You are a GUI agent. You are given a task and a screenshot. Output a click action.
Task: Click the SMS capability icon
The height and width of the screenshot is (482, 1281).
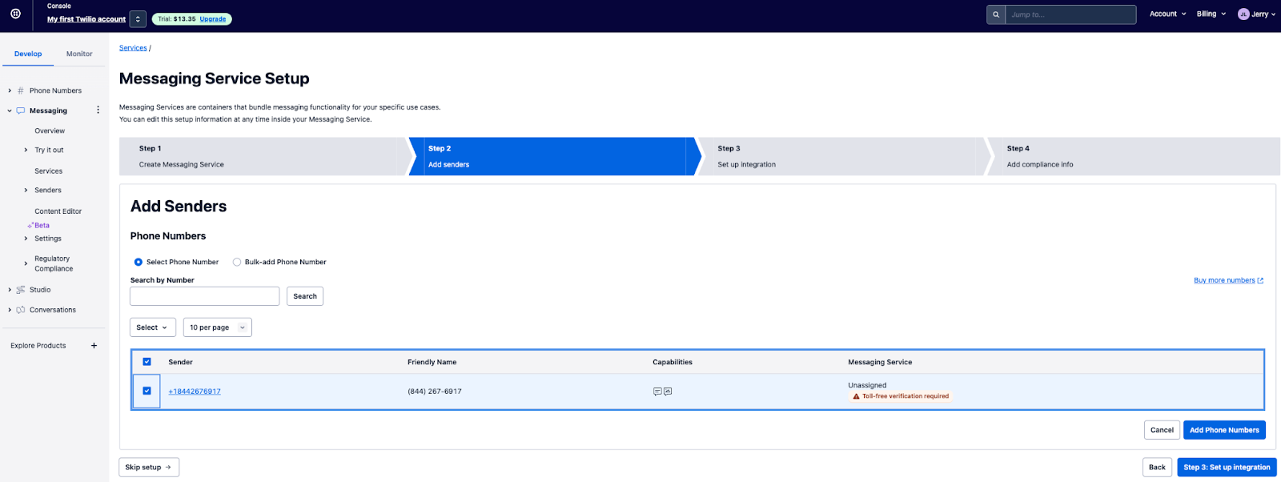coord(657,392)
